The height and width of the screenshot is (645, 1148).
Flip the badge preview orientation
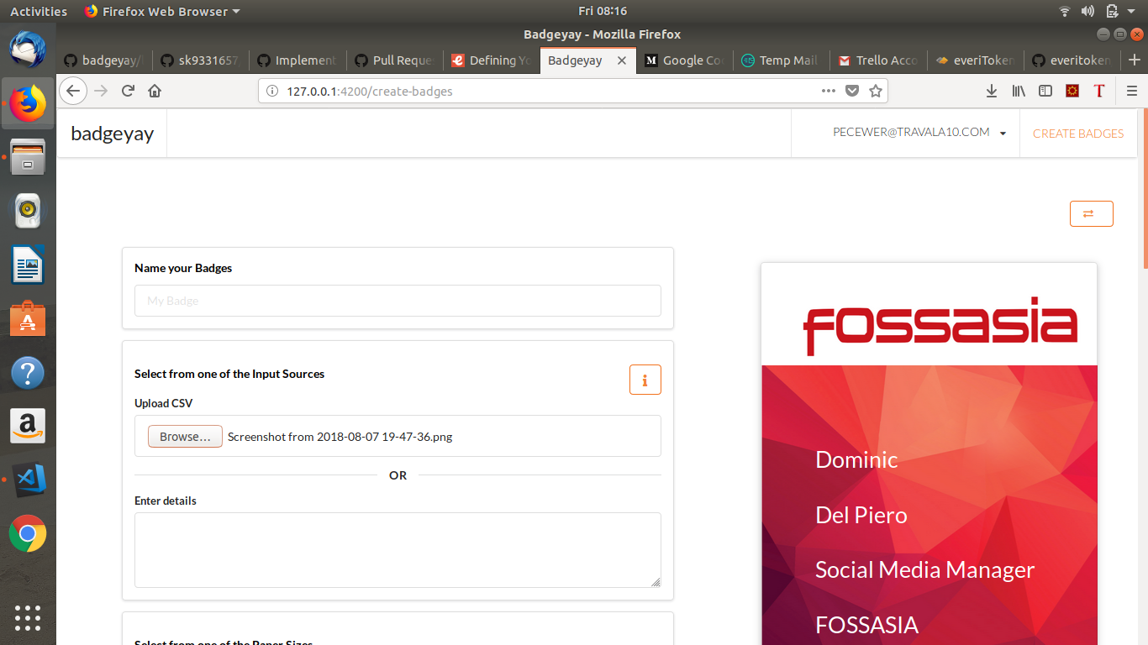tap(1091, 213)
